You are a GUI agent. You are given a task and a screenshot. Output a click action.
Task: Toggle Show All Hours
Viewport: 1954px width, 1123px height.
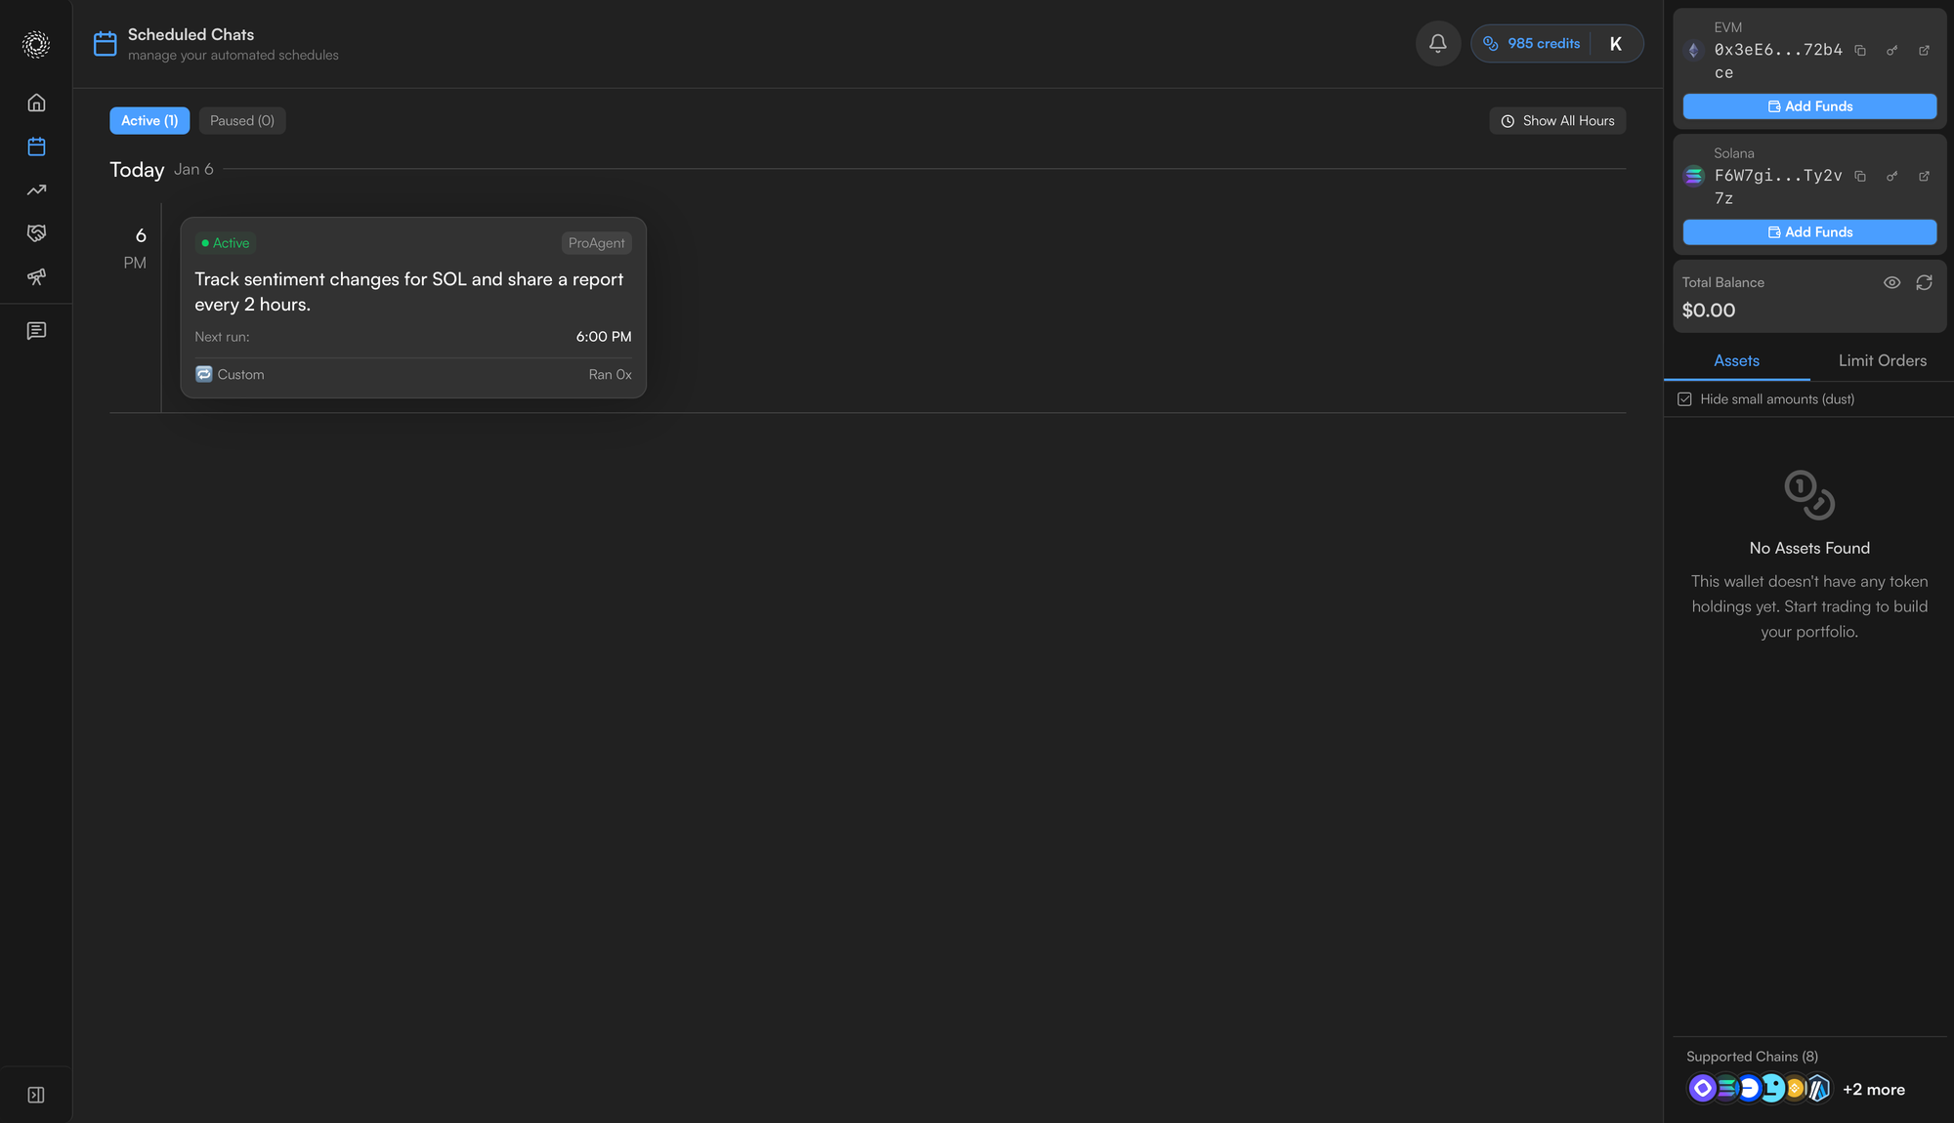[x=1557, y=121]
